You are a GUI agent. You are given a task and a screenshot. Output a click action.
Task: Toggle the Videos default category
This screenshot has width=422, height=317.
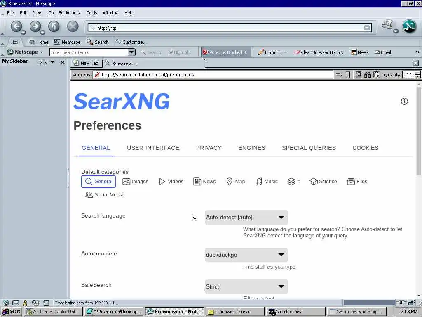pyautogui.click(x=171, y=182)
